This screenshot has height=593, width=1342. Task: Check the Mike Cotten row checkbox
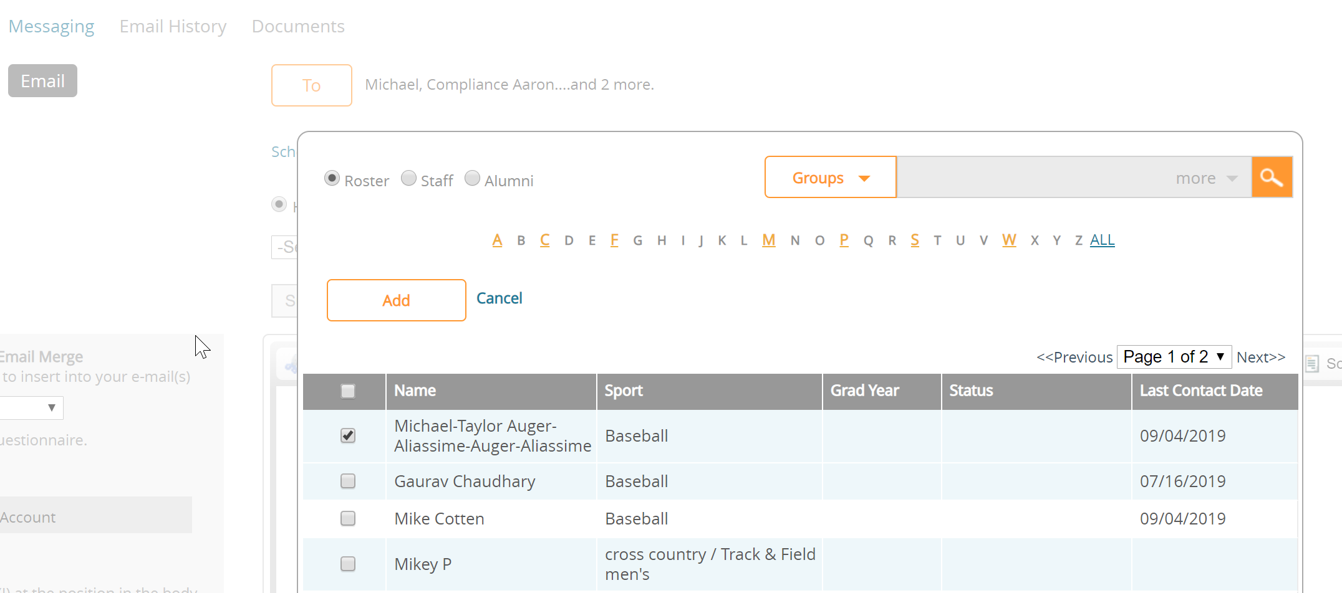(x=348, y=518)
